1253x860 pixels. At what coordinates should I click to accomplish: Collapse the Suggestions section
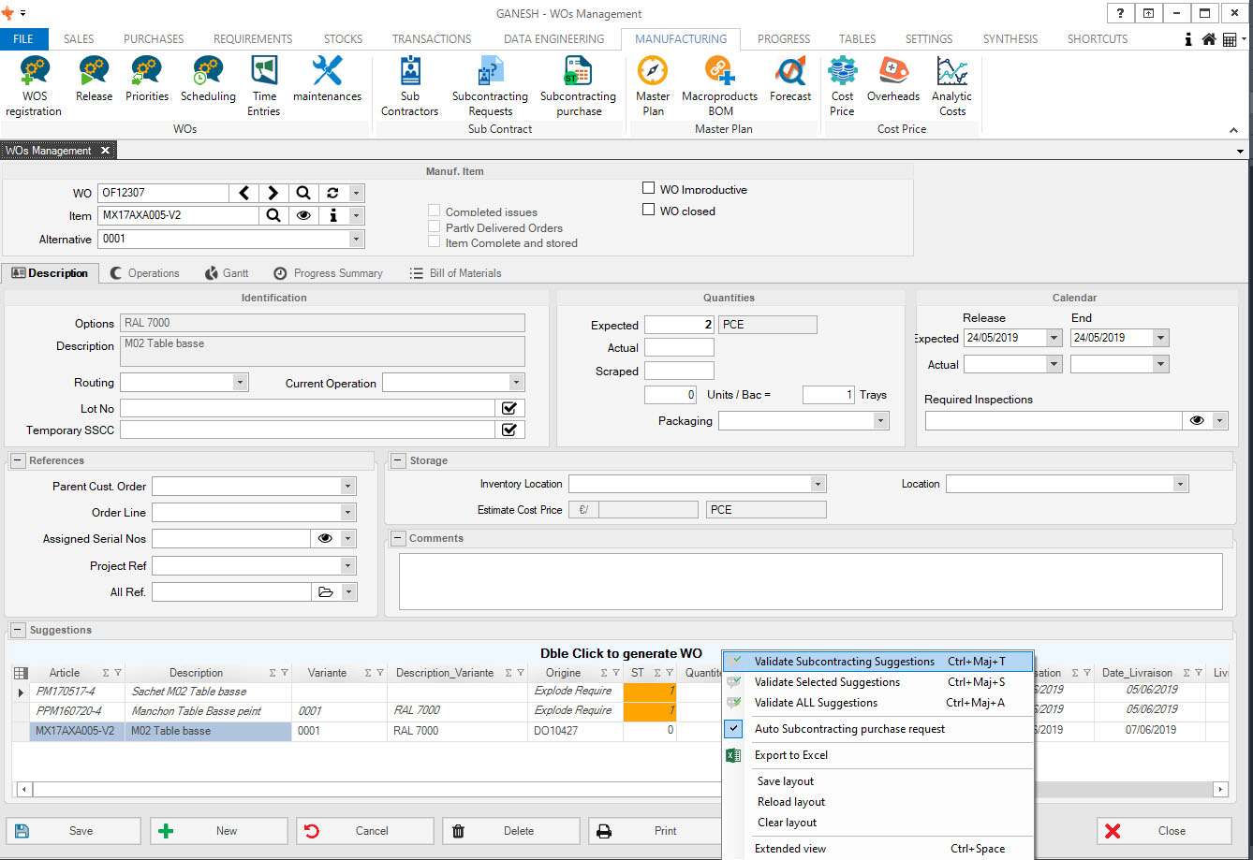(18, 630)
